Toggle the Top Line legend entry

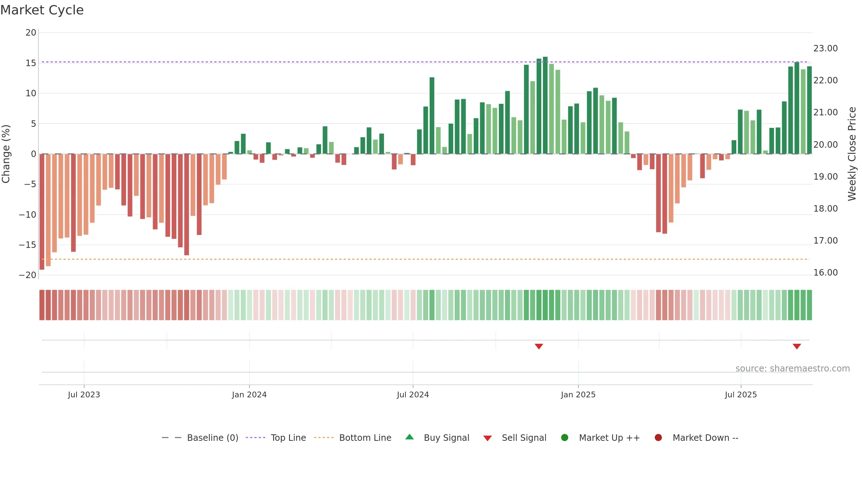click(x=276, y=438)
